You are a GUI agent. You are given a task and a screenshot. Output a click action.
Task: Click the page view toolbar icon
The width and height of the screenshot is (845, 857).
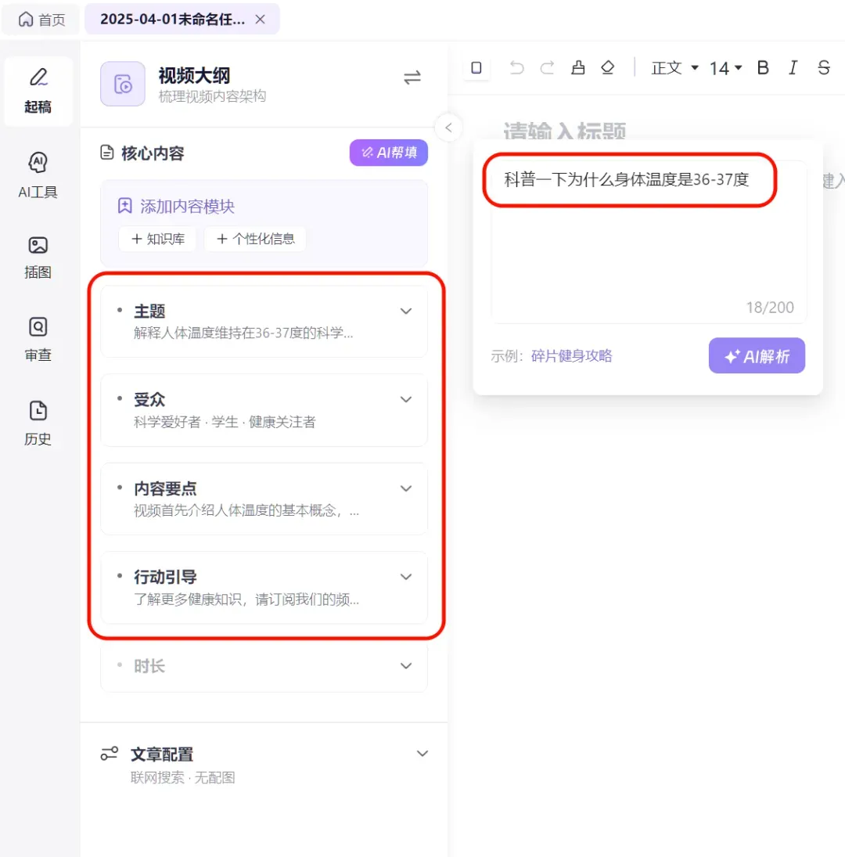click(x=476, y=68)
